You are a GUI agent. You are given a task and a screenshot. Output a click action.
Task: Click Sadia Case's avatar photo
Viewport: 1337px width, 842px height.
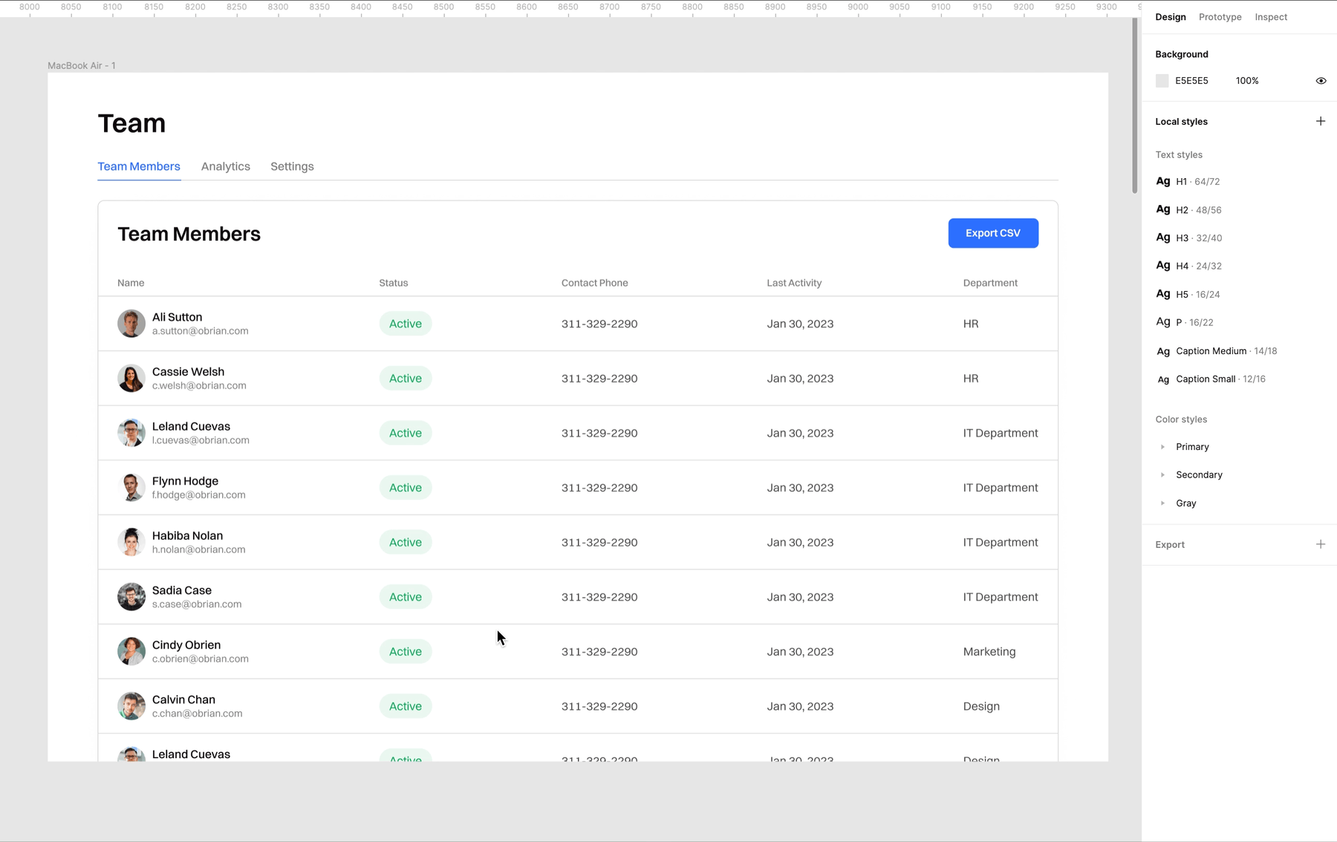coord(131,597)
